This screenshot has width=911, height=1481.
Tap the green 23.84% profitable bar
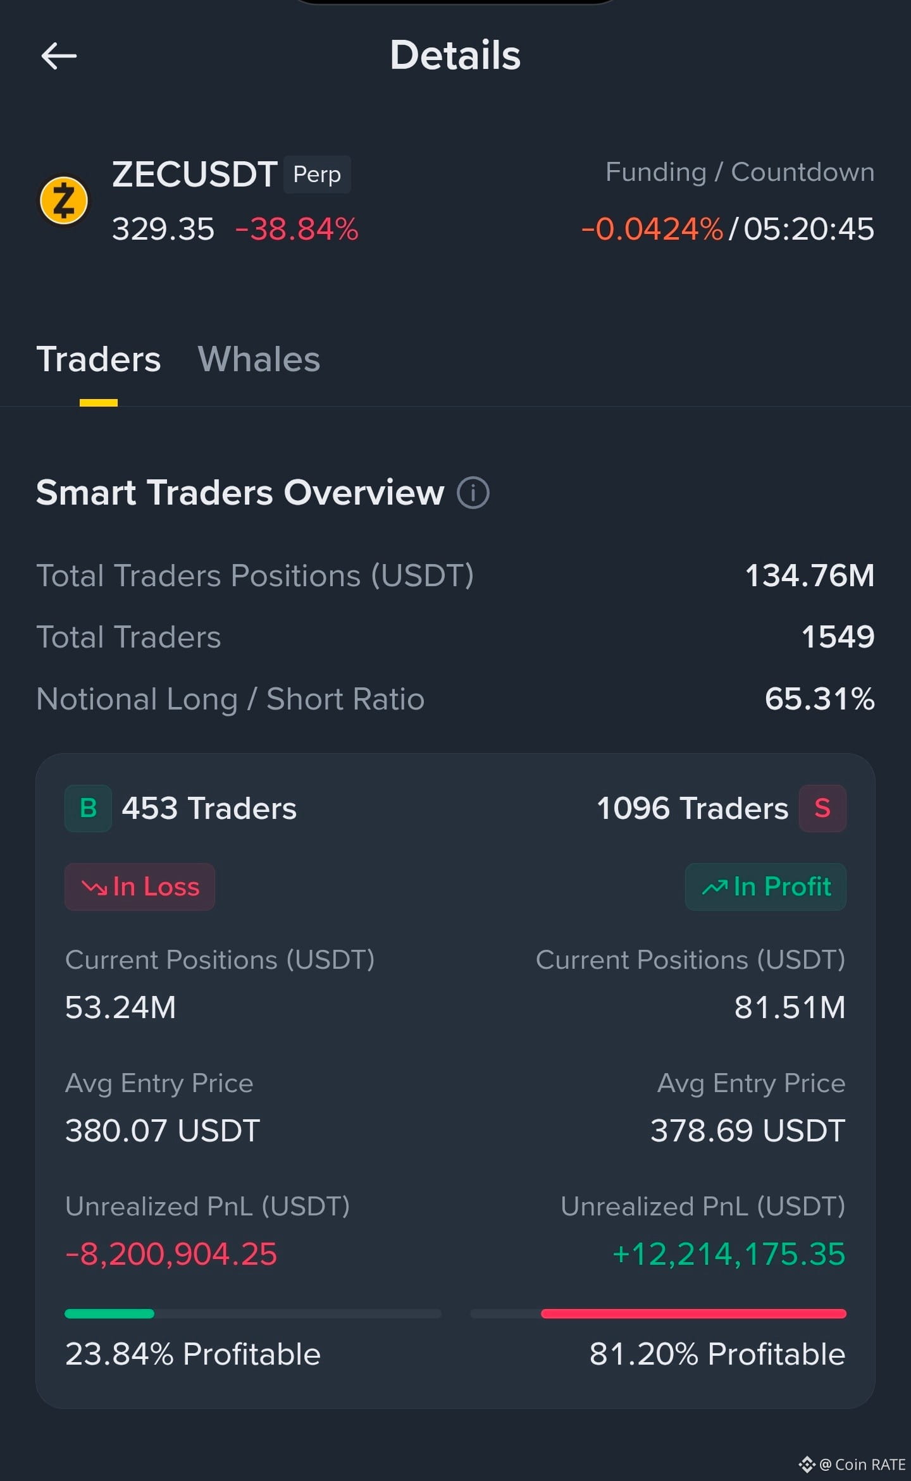(x=109, y=1313)
